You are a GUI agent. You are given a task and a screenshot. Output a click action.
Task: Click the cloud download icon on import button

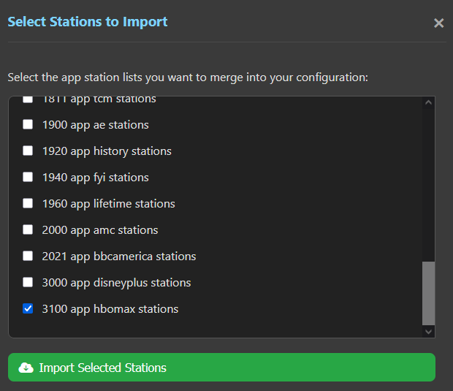point(26,368)
